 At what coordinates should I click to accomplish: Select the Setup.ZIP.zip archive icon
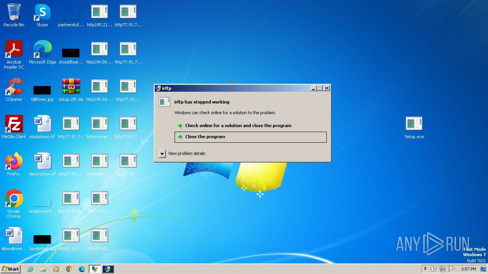(71, 90)
